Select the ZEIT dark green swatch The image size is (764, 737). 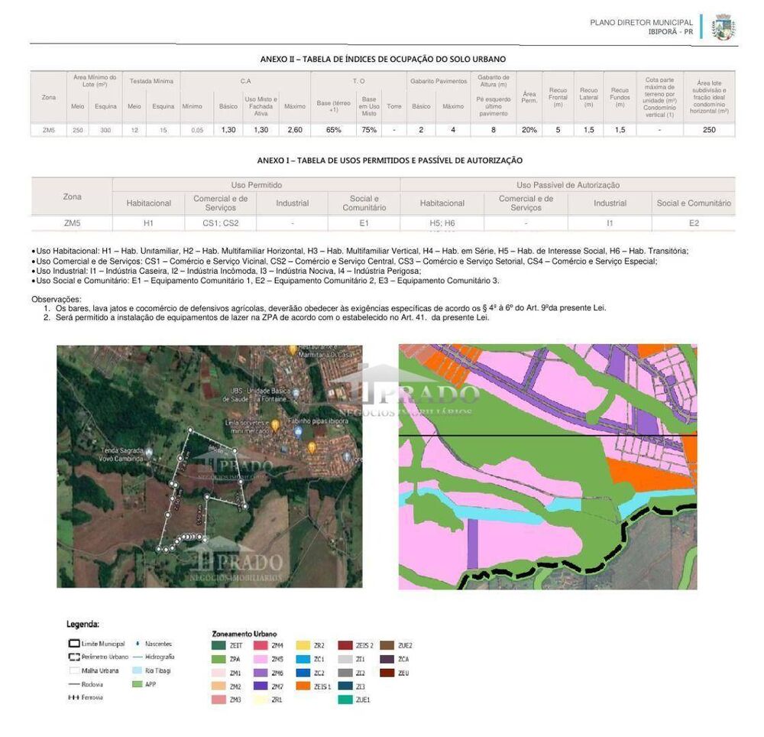pos(219,645)
